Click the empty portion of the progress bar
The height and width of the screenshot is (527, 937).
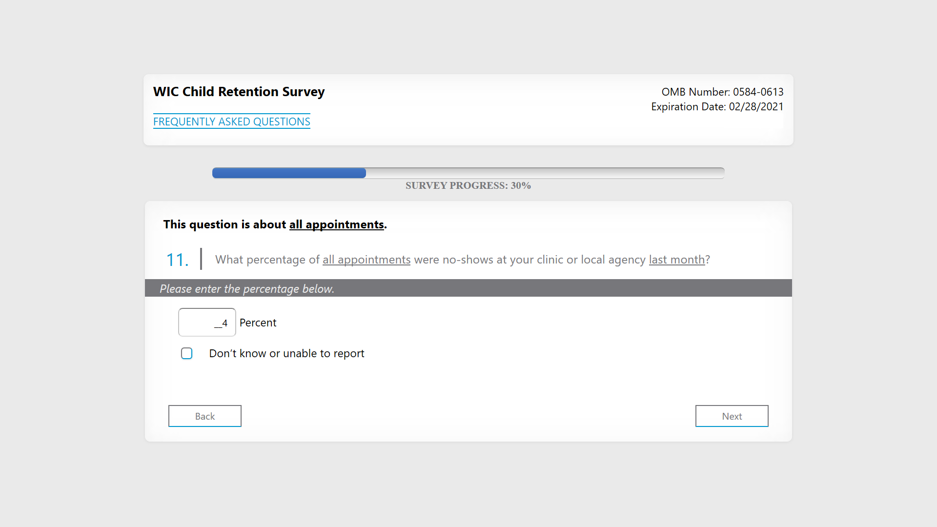544,173
